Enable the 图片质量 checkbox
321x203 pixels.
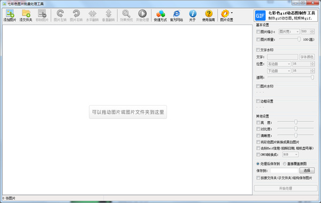pos(258,39)
